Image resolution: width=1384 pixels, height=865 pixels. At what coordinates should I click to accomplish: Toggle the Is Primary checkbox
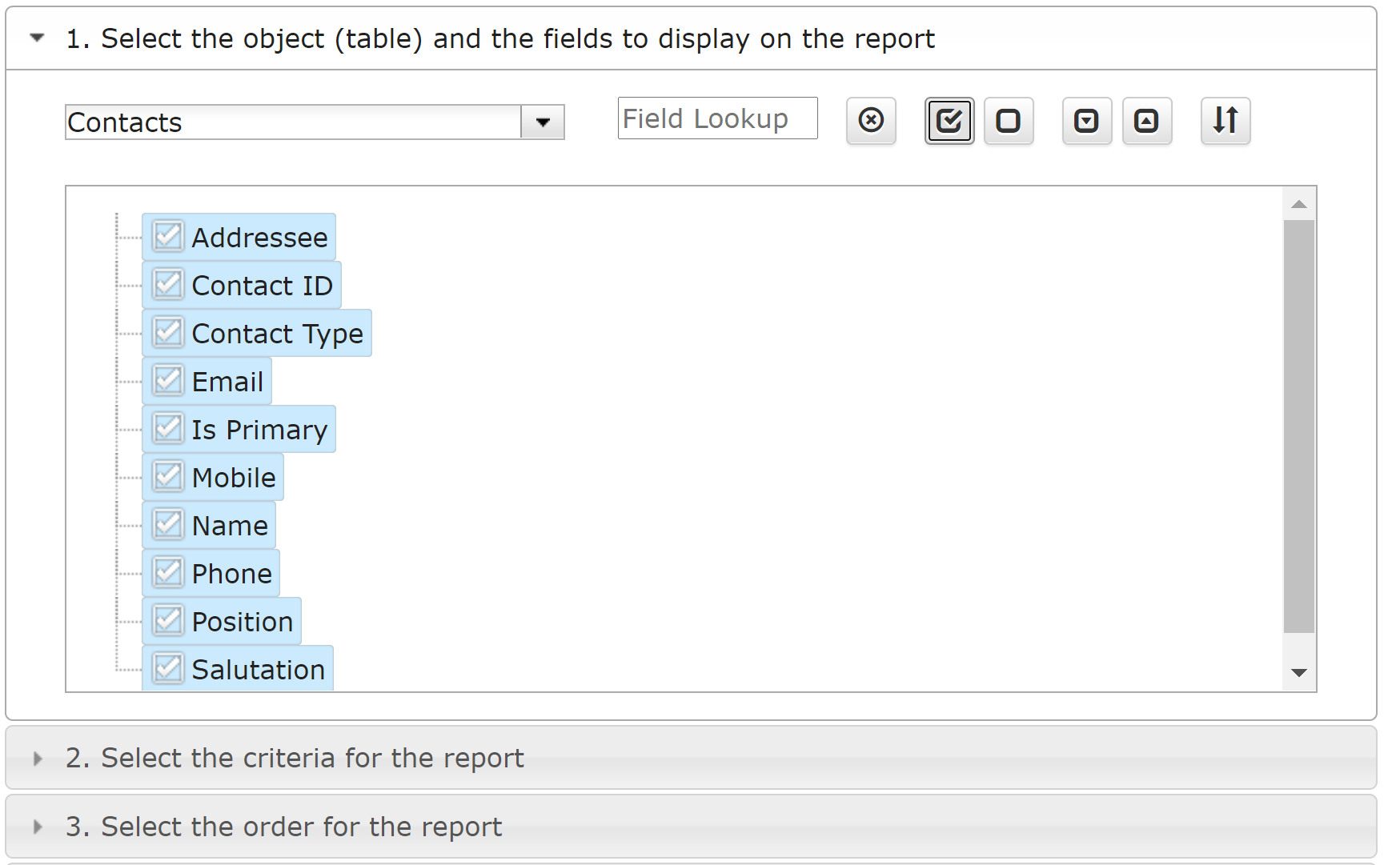[x=168, y=429]
